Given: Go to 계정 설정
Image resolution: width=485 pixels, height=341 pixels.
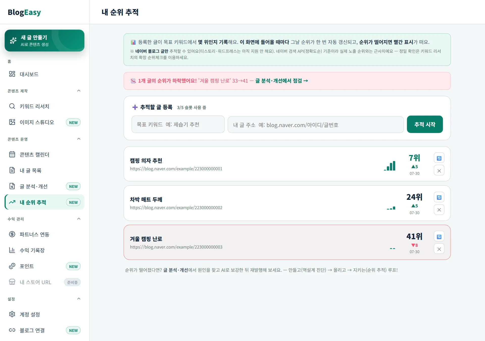Looking at the screenshot, I should 44,314.
